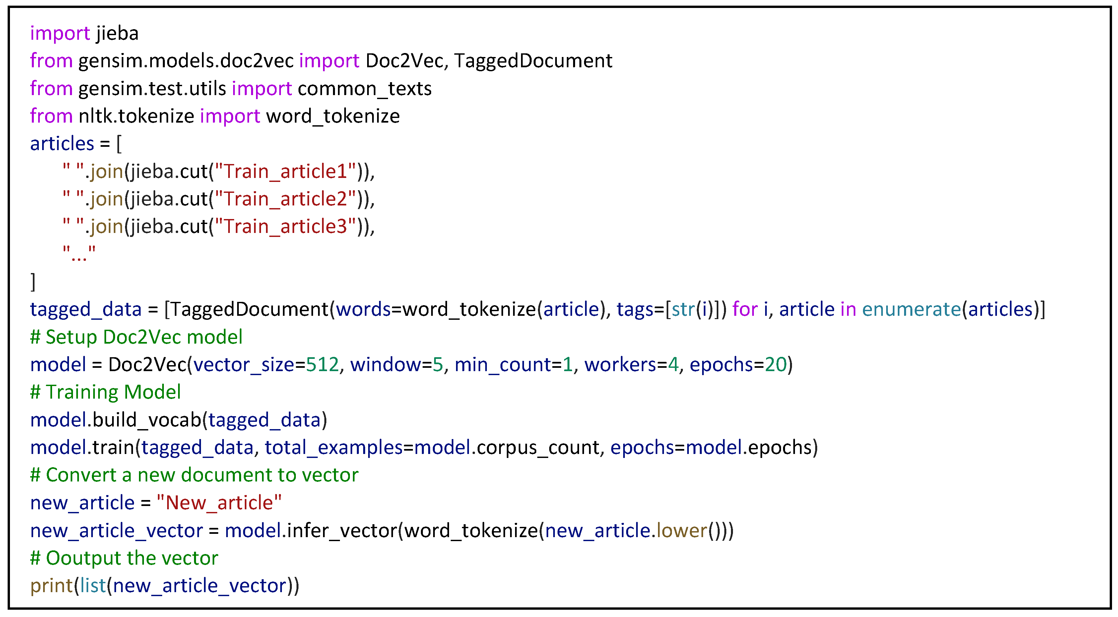Click enumerate in the list comprehension

click(911, 309)
